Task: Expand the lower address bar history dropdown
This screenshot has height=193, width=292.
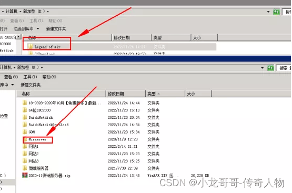Action: [x=263, y=68]
